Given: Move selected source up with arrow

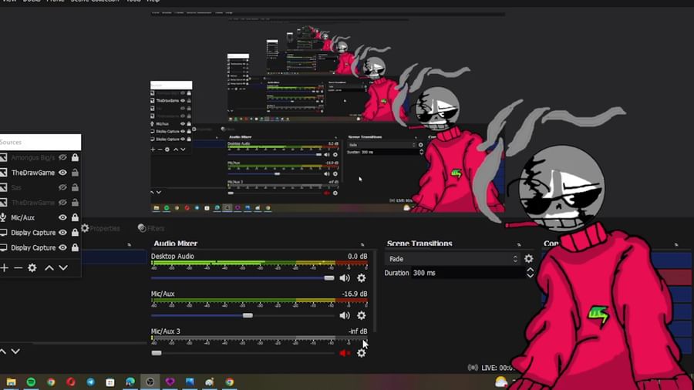Looking at the screenshot, I should [49, 268].
